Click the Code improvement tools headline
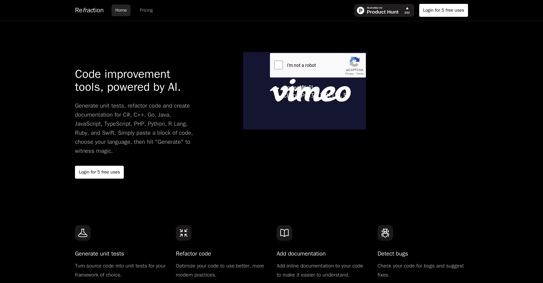This screenshot has width=543, height=283. coord(128,80)
